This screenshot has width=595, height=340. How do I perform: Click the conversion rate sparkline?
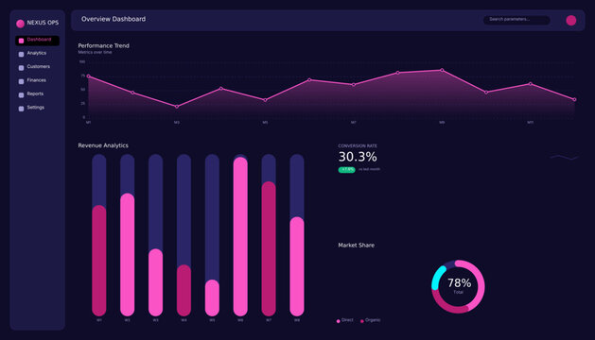[565, 157]
